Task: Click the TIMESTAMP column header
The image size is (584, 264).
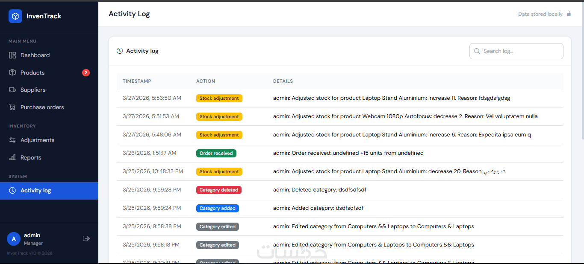Action: click(x=137, y=81)
